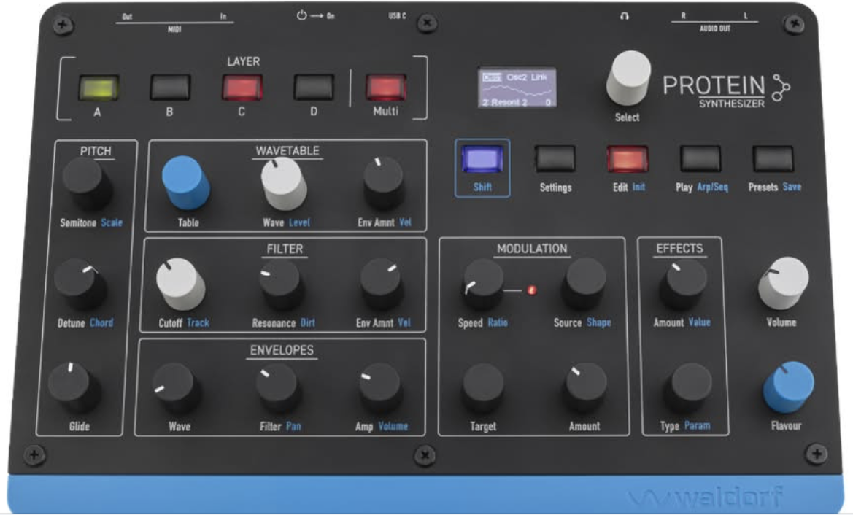Adjust the Modulation Target knob
Viewport: 853px width, 515px height.
coord(484,389)
